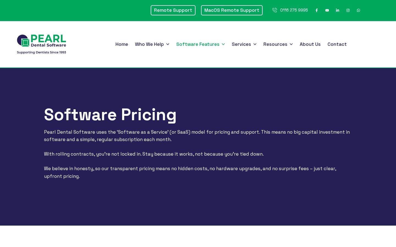Click the phone handset icon
This screenshot has height=247, width=396.
274,10
